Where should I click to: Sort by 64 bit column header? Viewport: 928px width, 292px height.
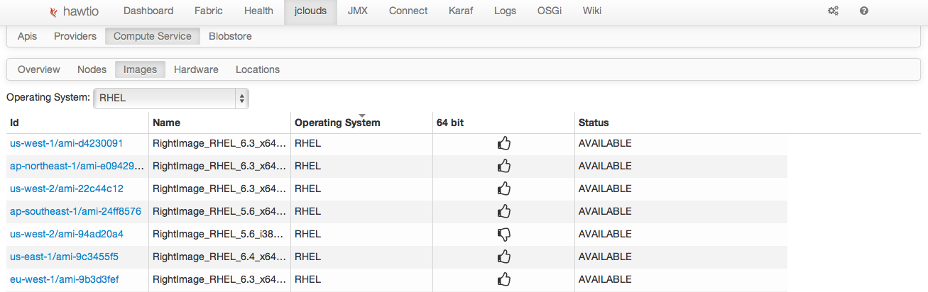450,123
